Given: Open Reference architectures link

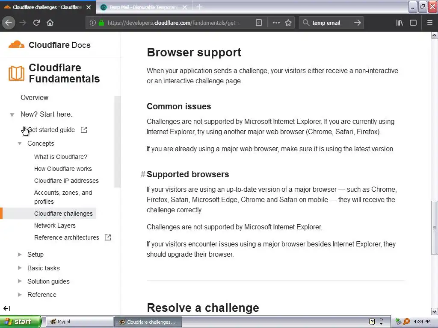Looking at the screenshot, I should pyautogui.click(x=66, y=237).
